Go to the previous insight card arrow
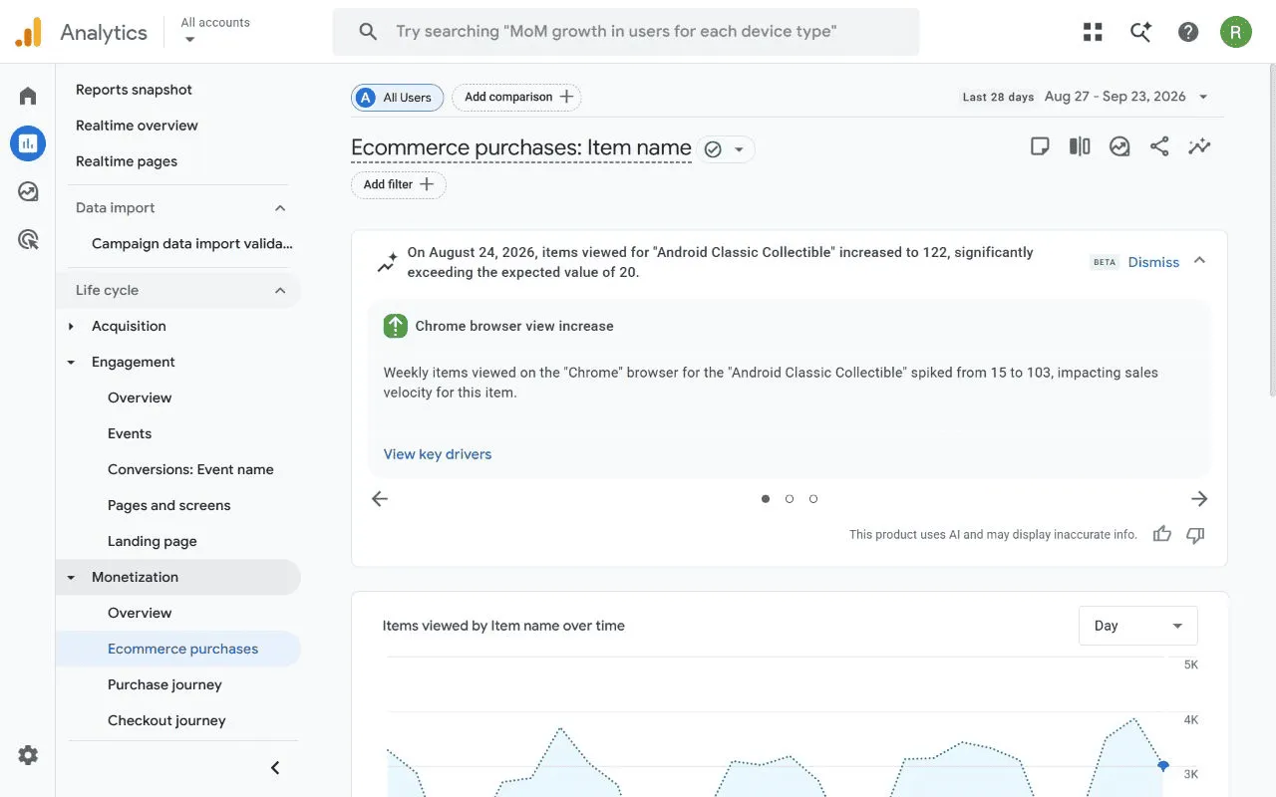 (x=380, y=499)
